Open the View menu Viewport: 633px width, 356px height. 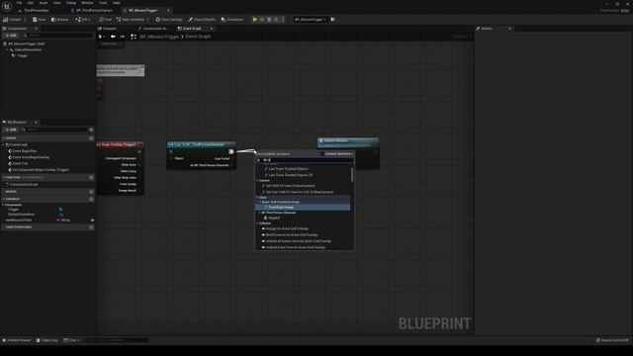(x=57, y=3)
